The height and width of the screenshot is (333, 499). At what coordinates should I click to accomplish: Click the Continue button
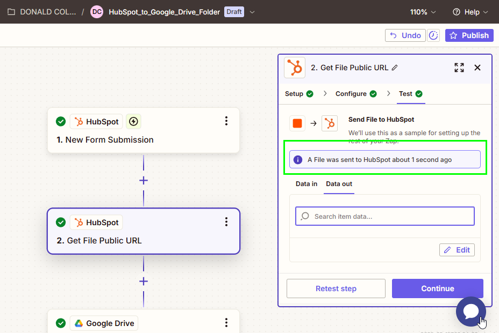pyautogui.click(x=438, y=288)
